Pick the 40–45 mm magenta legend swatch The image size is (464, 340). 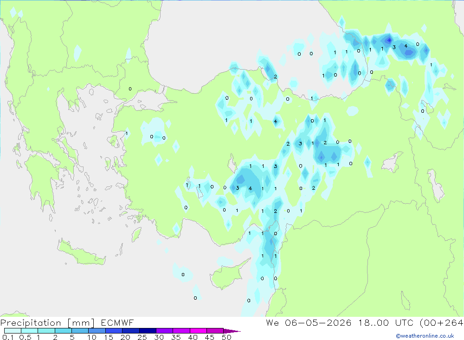point(198,331)
